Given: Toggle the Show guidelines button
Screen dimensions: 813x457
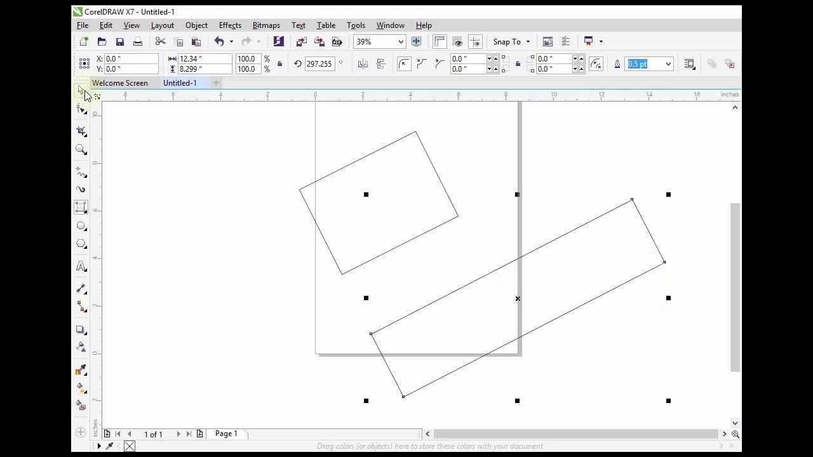Looking at the screenshot, I should 475,42.
